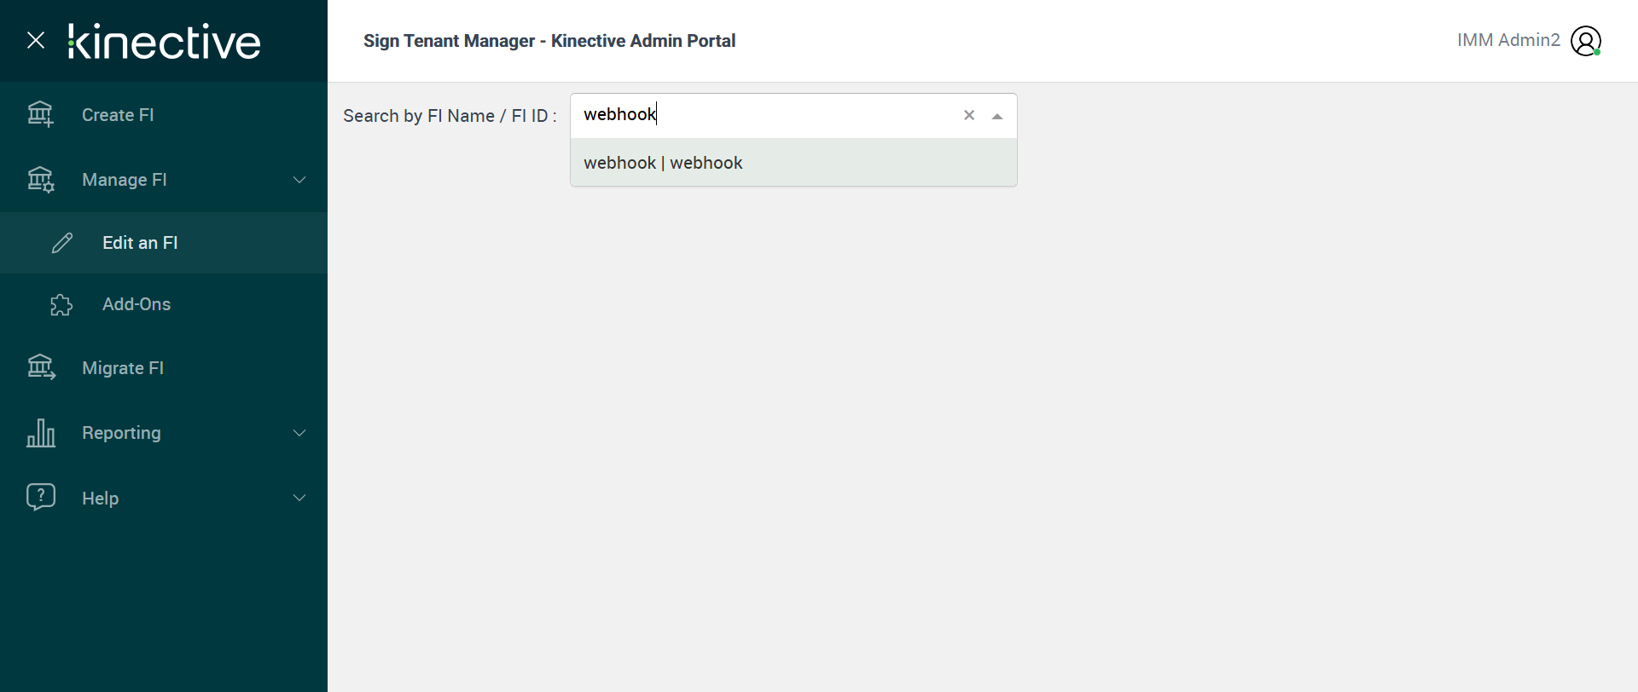Click the Help question bubble icon
This screenshot has width=1638, height=692.
[41, 497]
